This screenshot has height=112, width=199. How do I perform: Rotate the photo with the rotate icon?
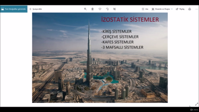(107, 9)
